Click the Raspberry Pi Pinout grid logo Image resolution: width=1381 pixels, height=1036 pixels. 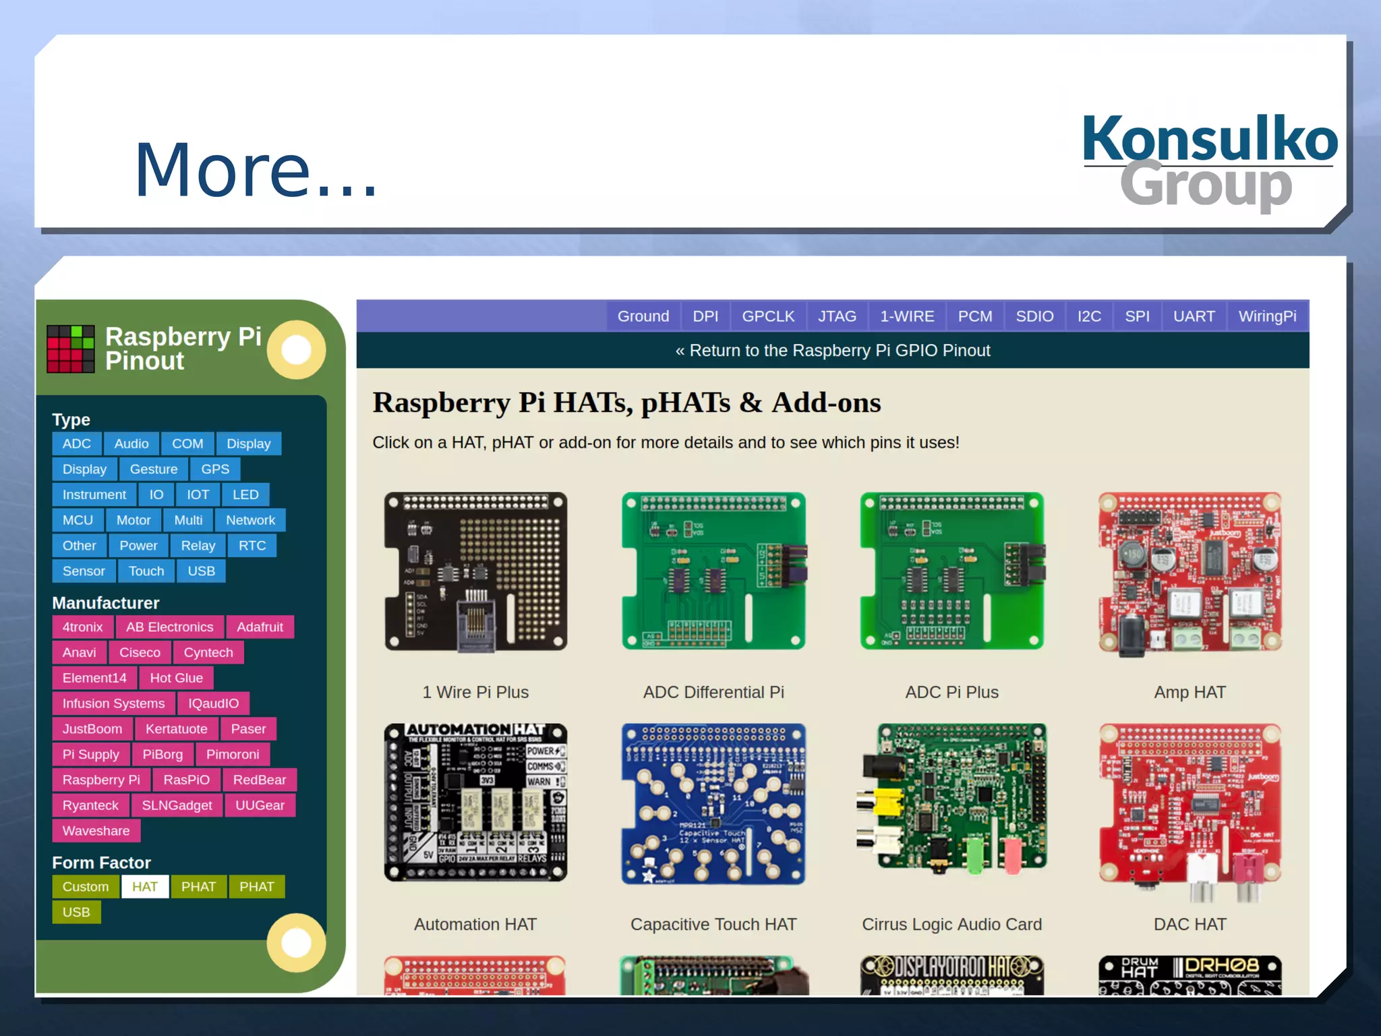70,349
